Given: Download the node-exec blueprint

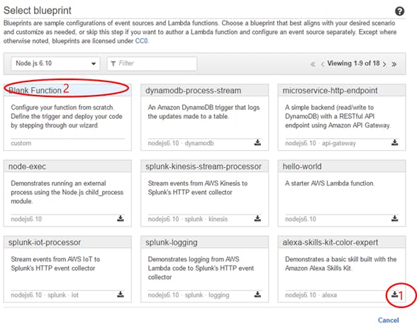Looking at the screenshot, I should (x=121, y=219).
